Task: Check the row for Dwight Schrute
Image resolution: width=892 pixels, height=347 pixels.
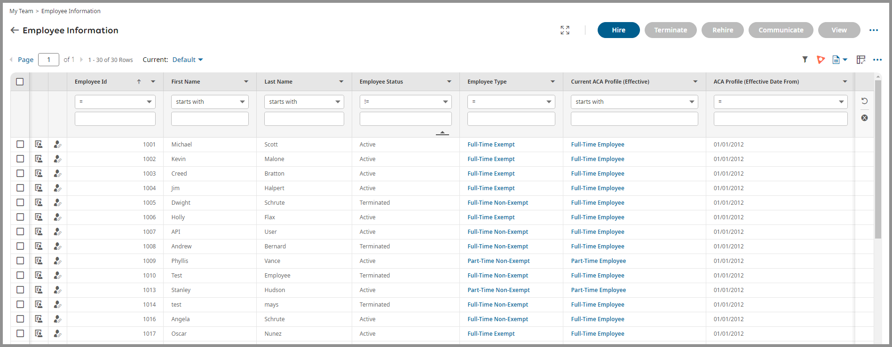Action: (x=20, y=202)
